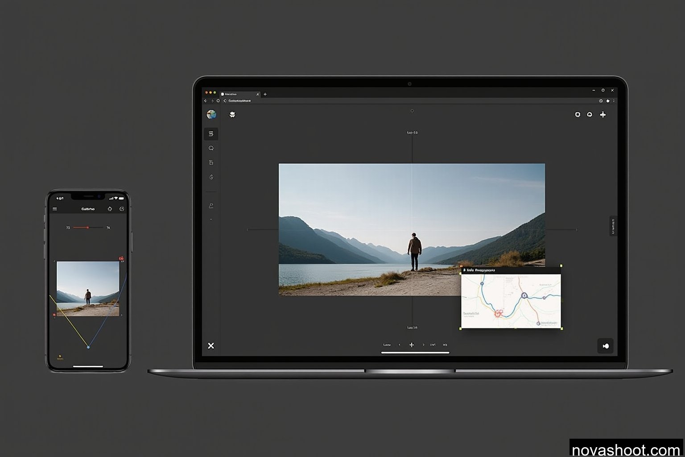Viewport: 685px width, 457px height.
Task: Tap the diamond adjustment icon on the phone
Action: (x=110, y=208)
